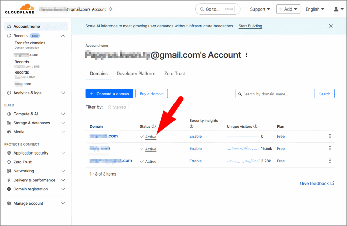Toggle the Starred filter

[x=117, y=107]
